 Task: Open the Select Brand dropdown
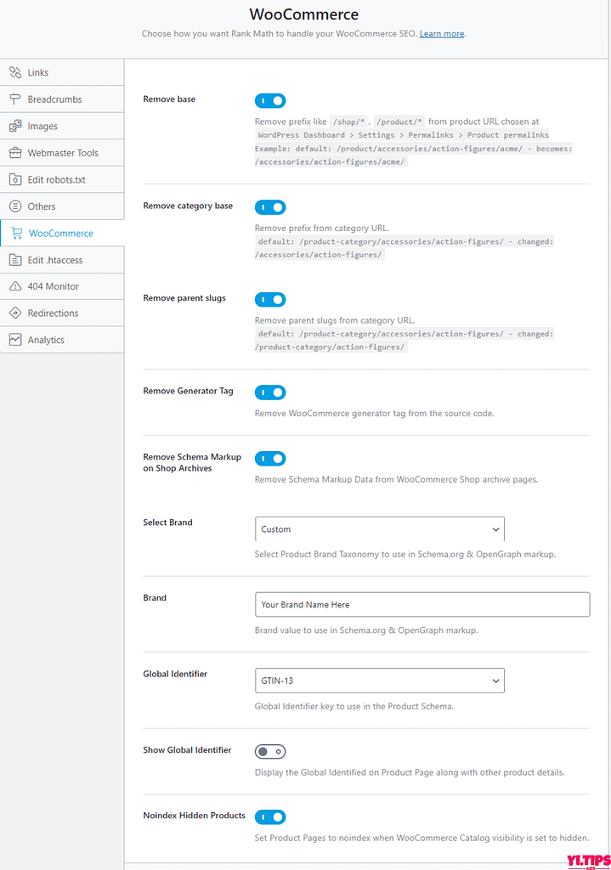point(380,528)
